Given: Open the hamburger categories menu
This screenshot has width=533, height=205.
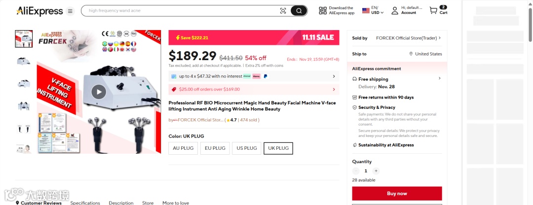Looking at the screenshot, I should point(71,11).
